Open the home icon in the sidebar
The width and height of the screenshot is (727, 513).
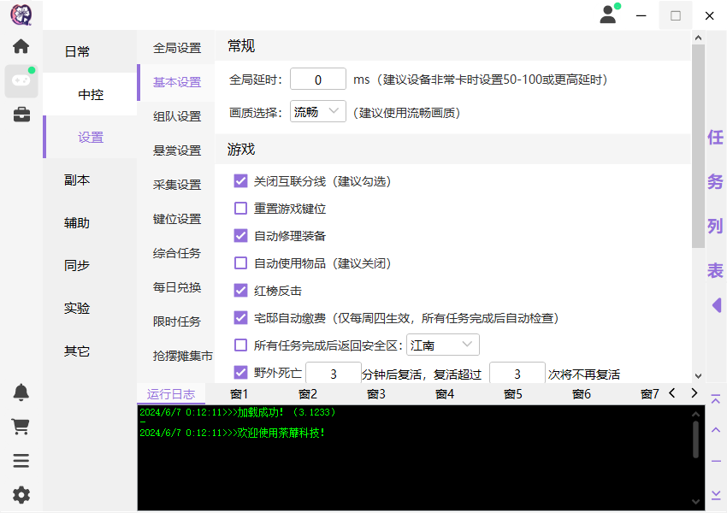coord(21,46)
